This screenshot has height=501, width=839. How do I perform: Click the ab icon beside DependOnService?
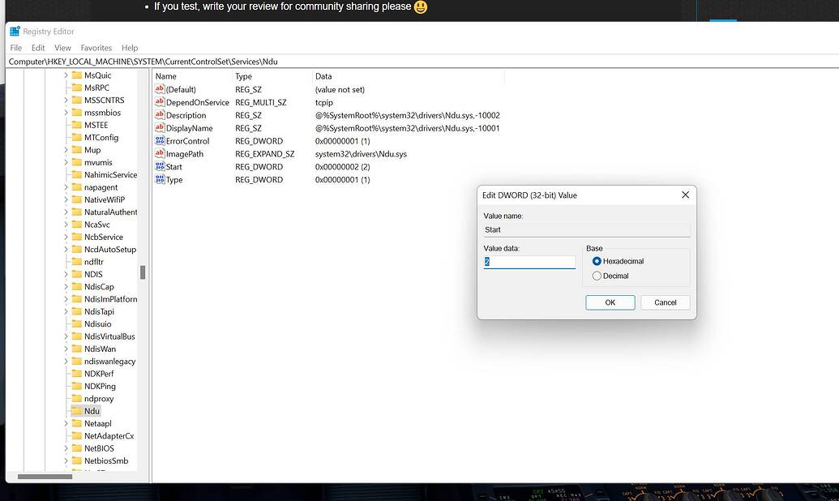[x=161, y=102]
